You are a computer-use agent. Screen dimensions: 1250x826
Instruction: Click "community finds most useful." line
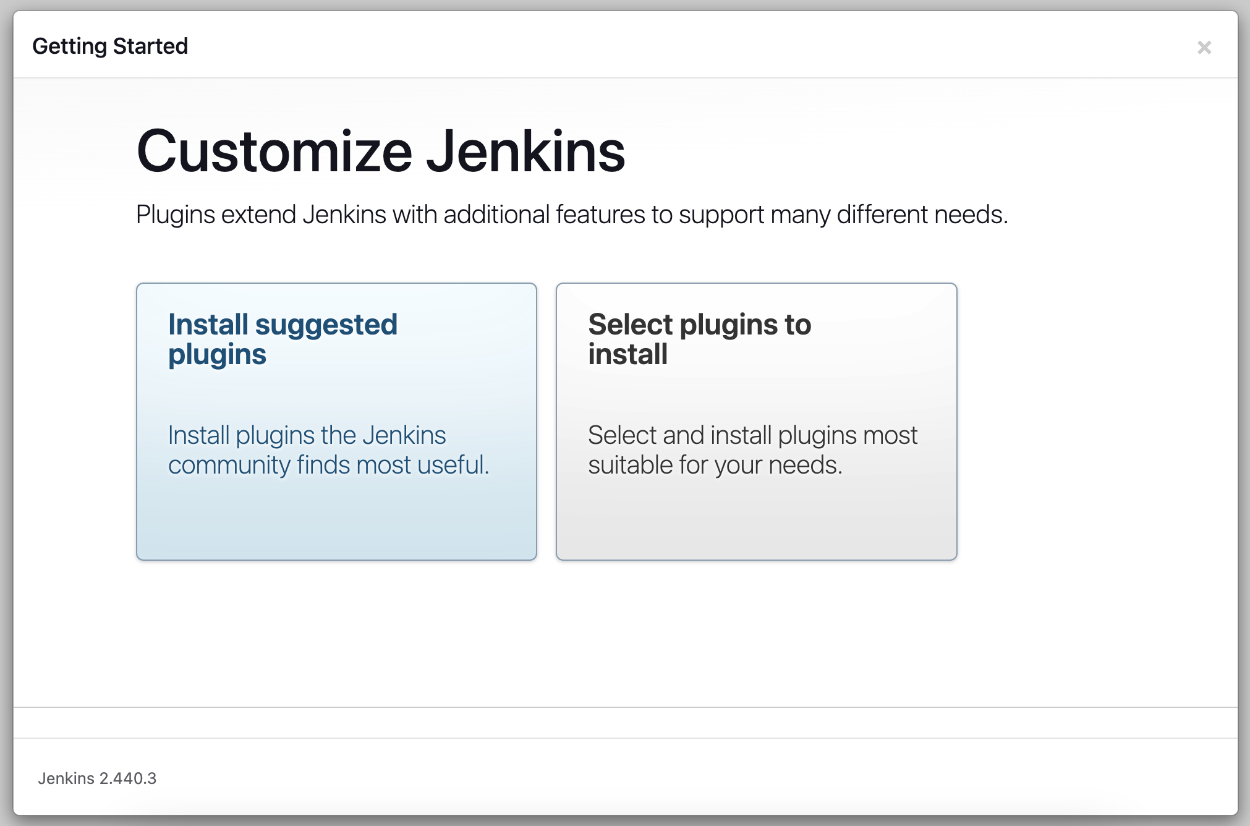point(328,465)
